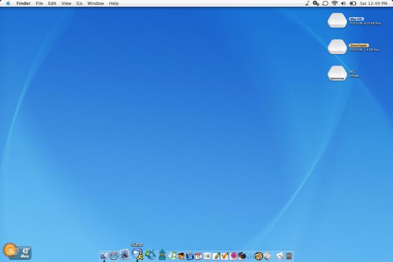Open the Go menu
The image size is (393, 262).
(79, 3)
